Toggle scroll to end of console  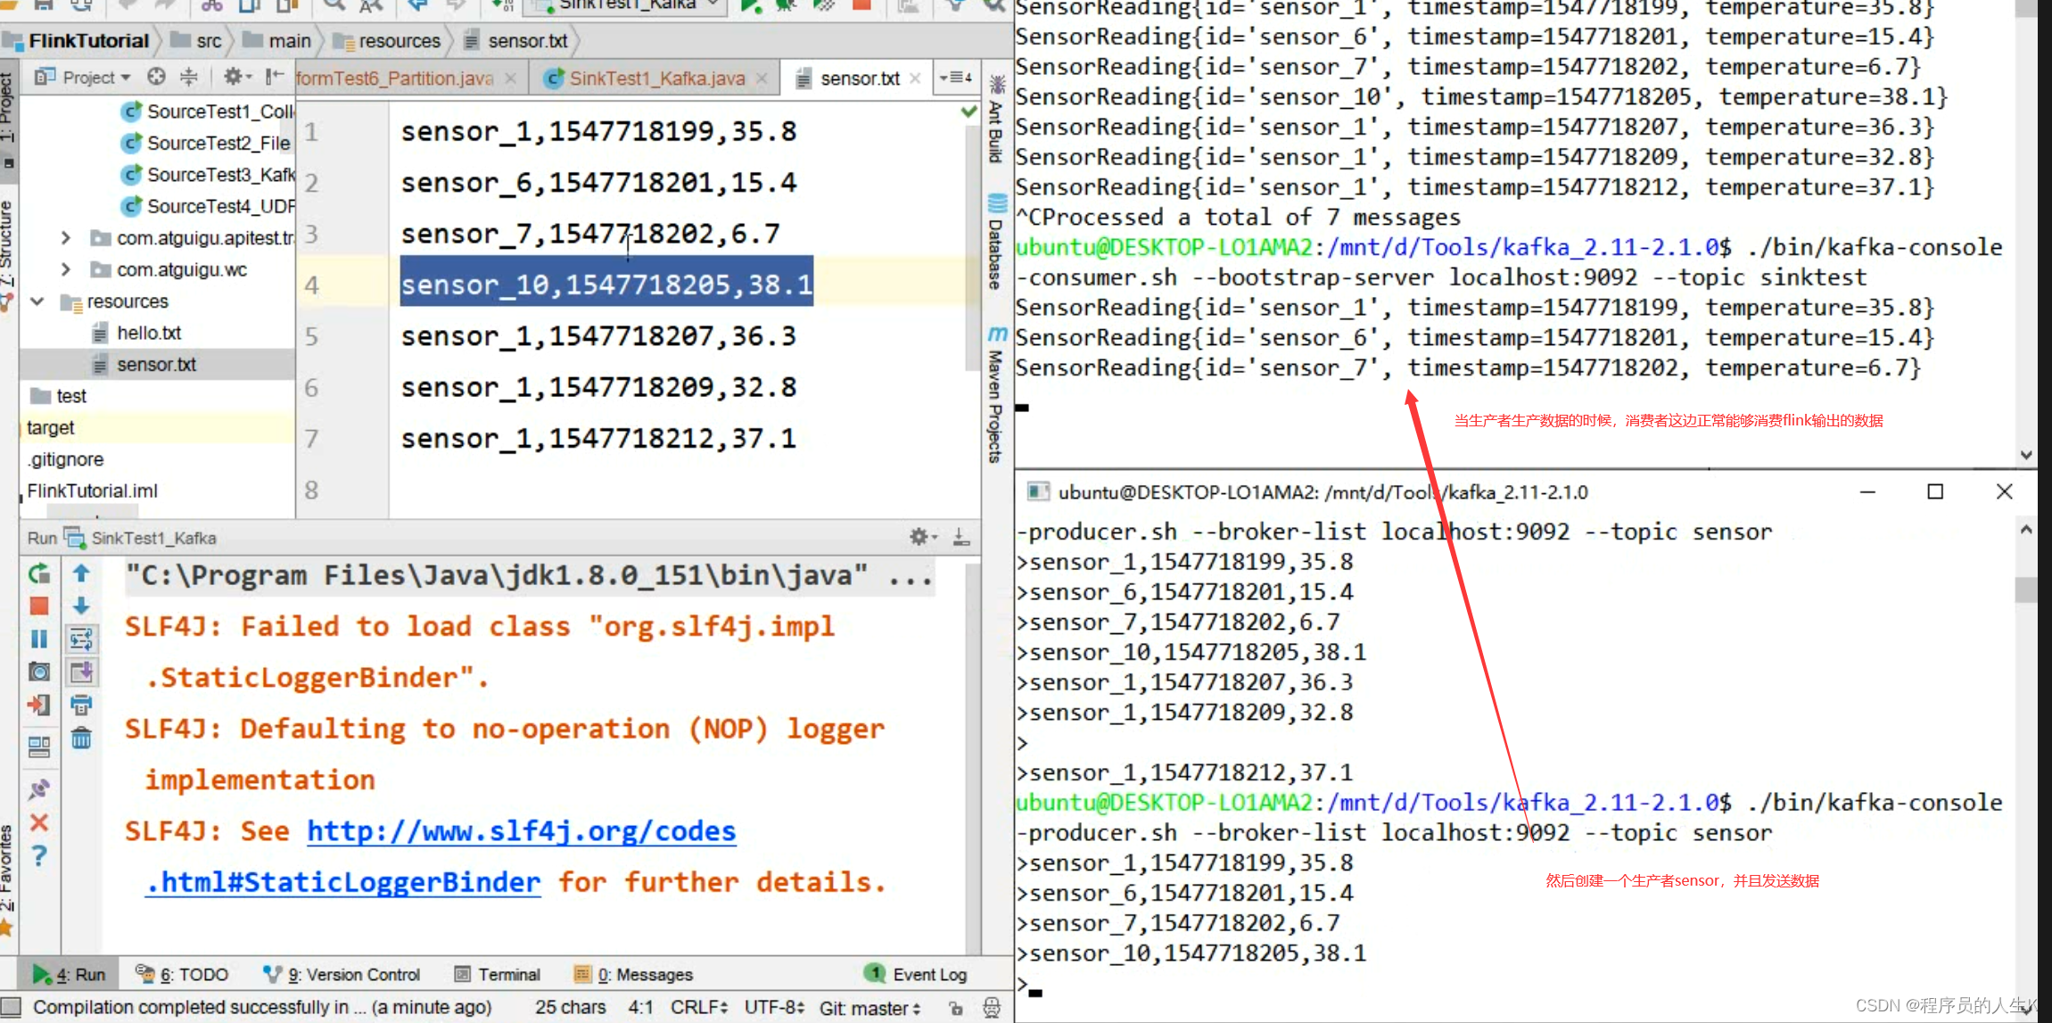(81, 672)
